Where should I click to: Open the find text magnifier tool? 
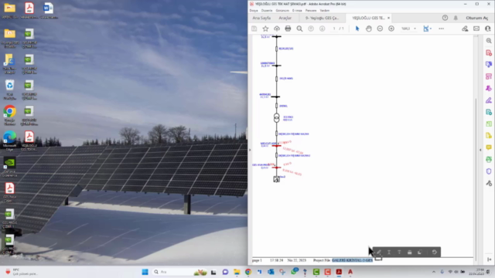[299, 29]
